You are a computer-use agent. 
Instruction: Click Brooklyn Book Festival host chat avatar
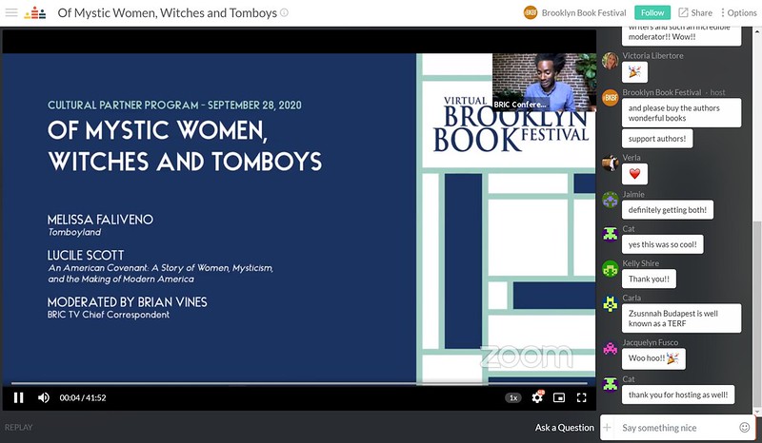pyautogui.click(x=610, y=98)
